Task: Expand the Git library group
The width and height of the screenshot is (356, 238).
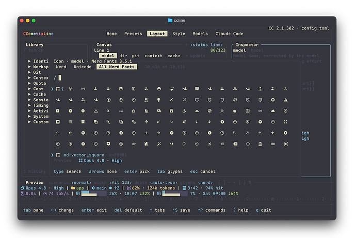Action: click(35, 72)
